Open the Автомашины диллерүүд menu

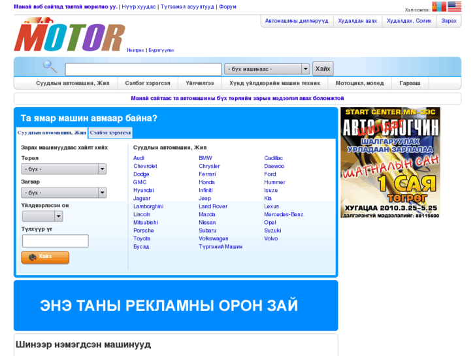[297, 21]
